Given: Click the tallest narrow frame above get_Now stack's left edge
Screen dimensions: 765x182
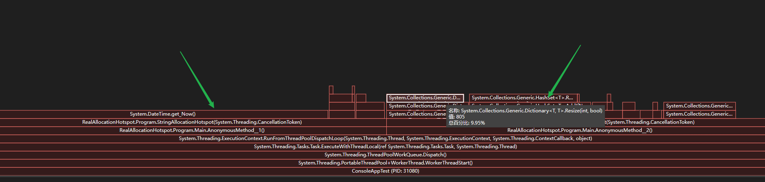Looking at the screenshot, I should click(331, 90).
